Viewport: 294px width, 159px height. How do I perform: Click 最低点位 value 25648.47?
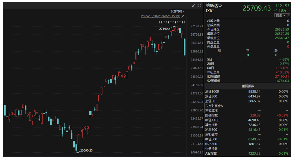(282, 38)
